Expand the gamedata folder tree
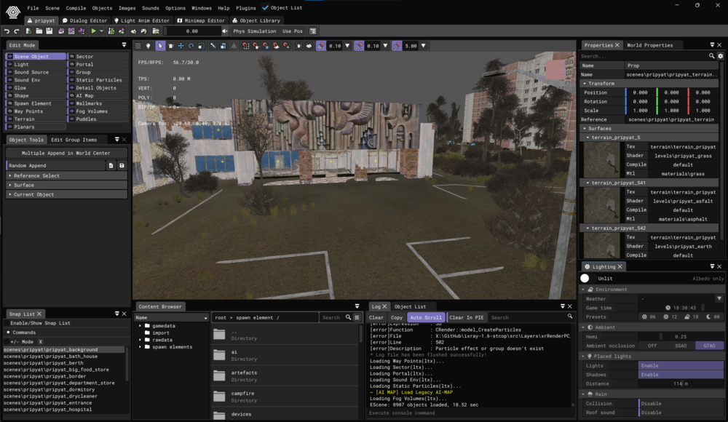Viewport: 728px width, 422px height. pos(141,326)
